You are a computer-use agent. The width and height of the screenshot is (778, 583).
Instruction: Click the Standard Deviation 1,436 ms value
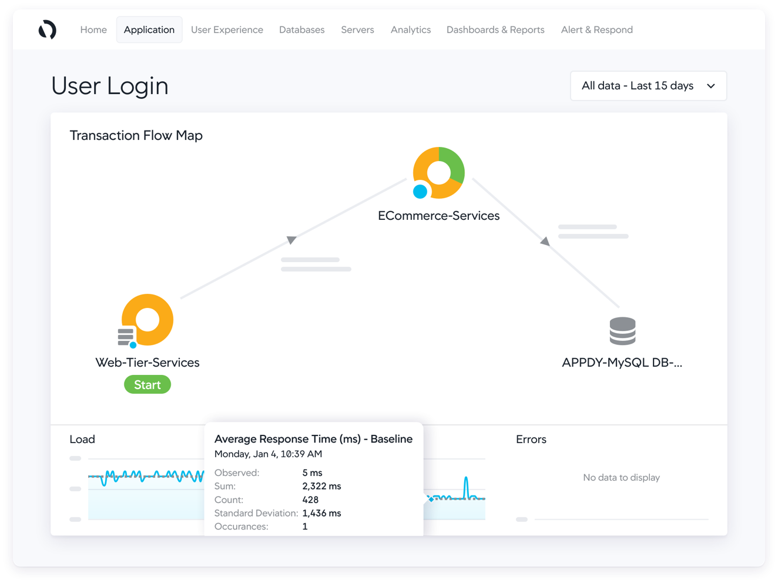pos(321,513)
